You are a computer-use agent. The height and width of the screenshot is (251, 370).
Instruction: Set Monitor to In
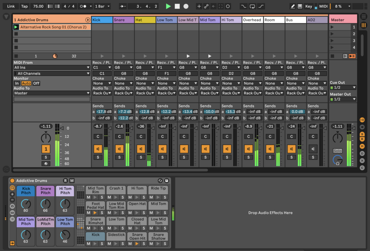(17, 83)
